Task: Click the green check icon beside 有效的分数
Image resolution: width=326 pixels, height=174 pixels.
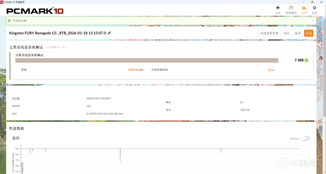Action: click(x=9, y=21)
